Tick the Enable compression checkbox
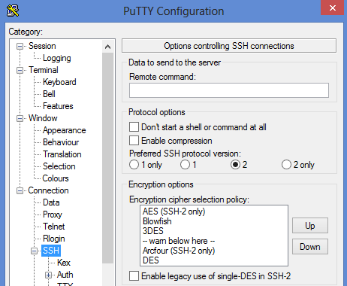This screenshot has width=347, height=286. click(x=134, y=141)
